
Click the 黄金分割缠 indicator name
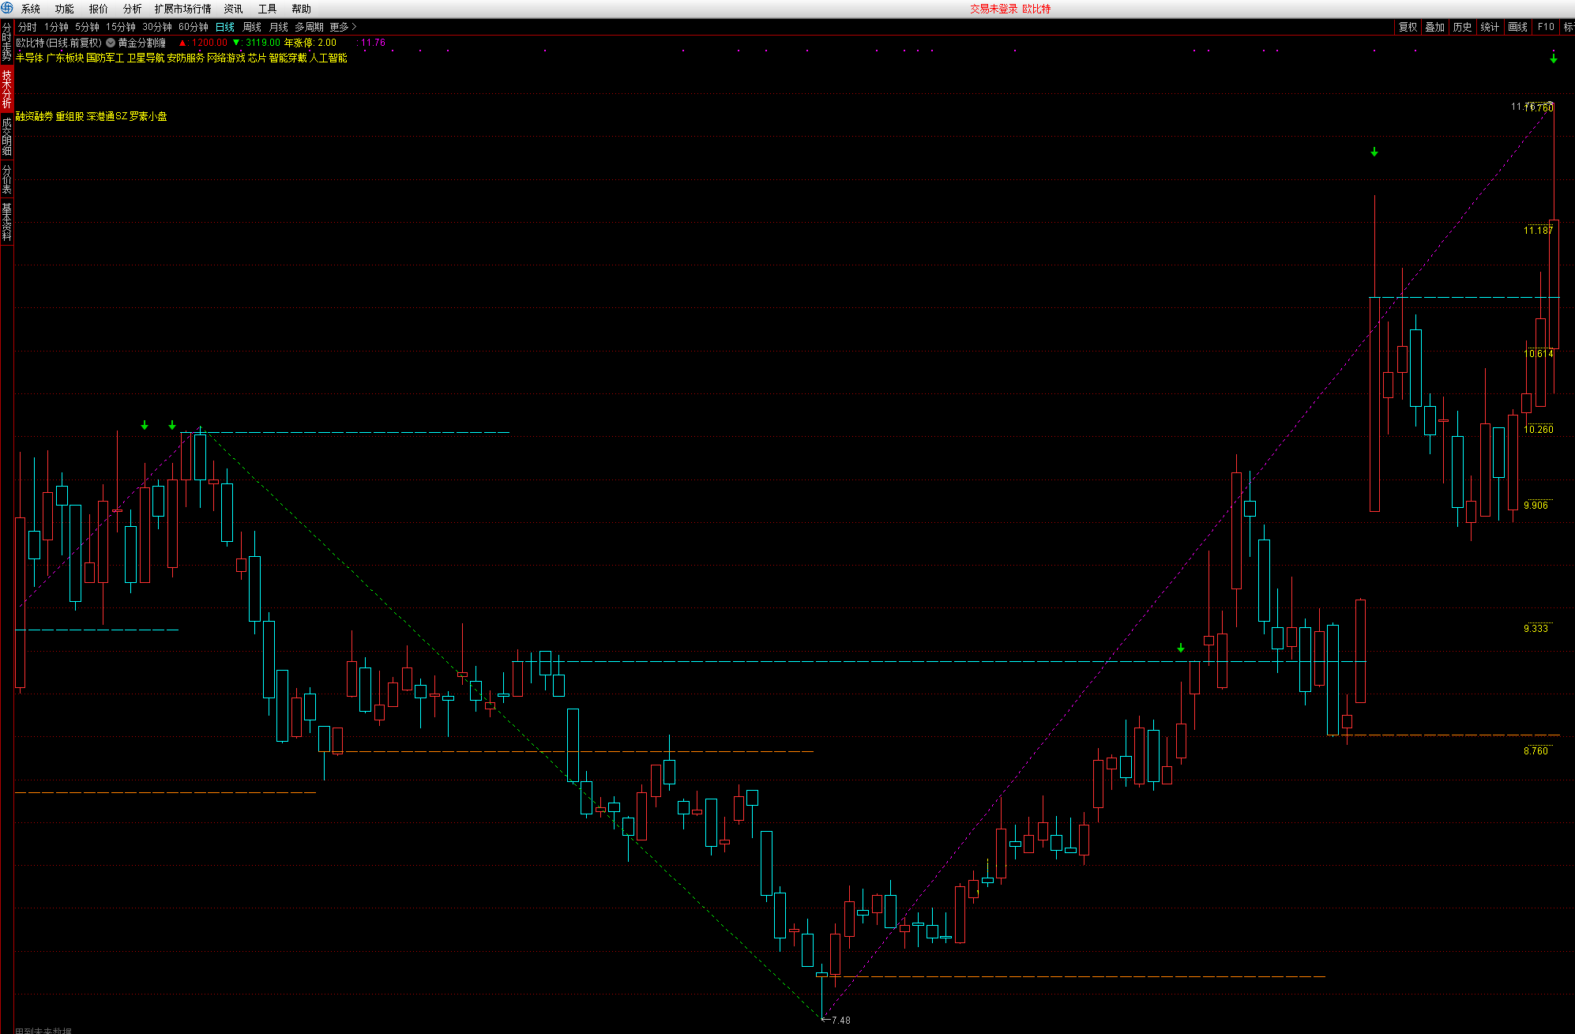[x=142, y=43]
